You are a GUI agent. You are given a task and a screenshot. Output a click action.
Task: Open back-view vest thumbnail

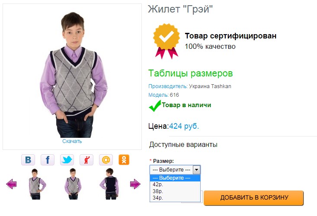pos(109,184)
